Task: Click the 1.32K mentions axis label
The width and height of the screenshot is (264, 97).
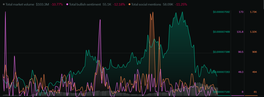Action: point(254,32)
